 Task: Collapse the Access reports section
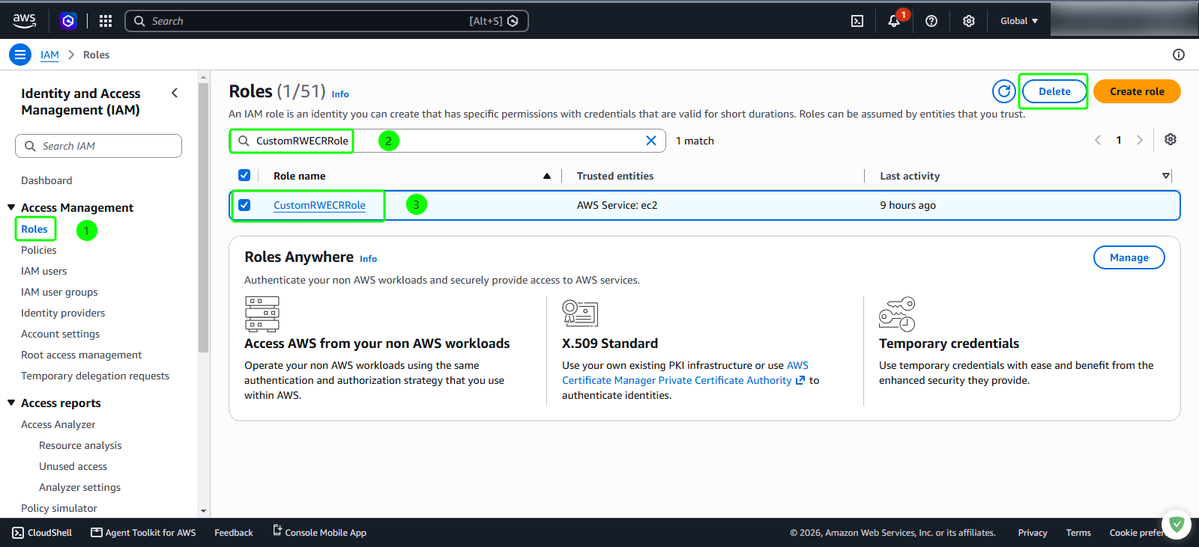tap(11, 403)
